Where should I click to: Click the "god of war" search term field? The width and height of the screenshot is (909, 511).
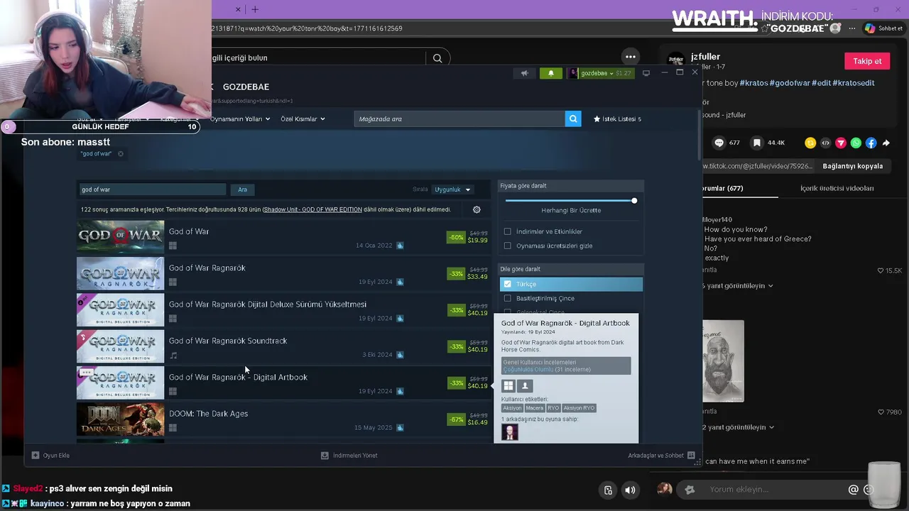(151, 189)
